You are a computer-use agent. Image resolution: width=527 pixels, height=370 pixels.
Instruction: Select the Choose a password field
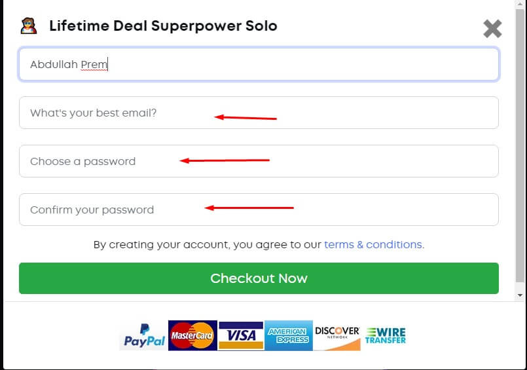pos(259,161)
